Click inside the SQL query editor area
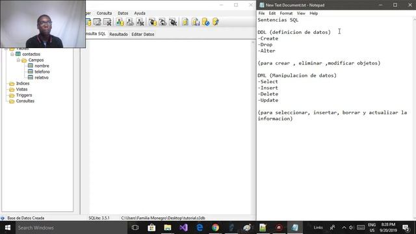The image size is (416, 234). pos(170,127)
